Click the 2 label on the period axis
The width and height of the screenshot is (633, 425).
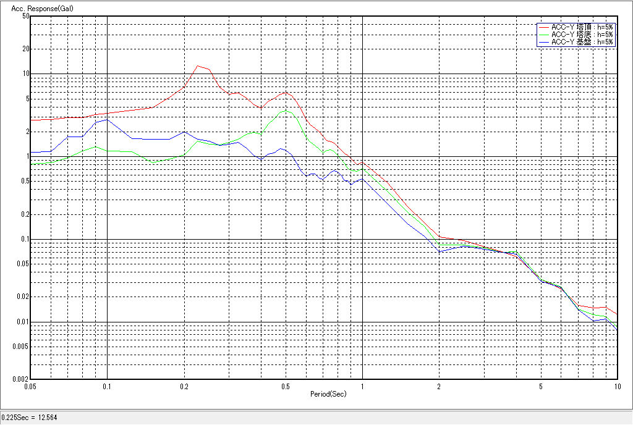pos(439,386)
